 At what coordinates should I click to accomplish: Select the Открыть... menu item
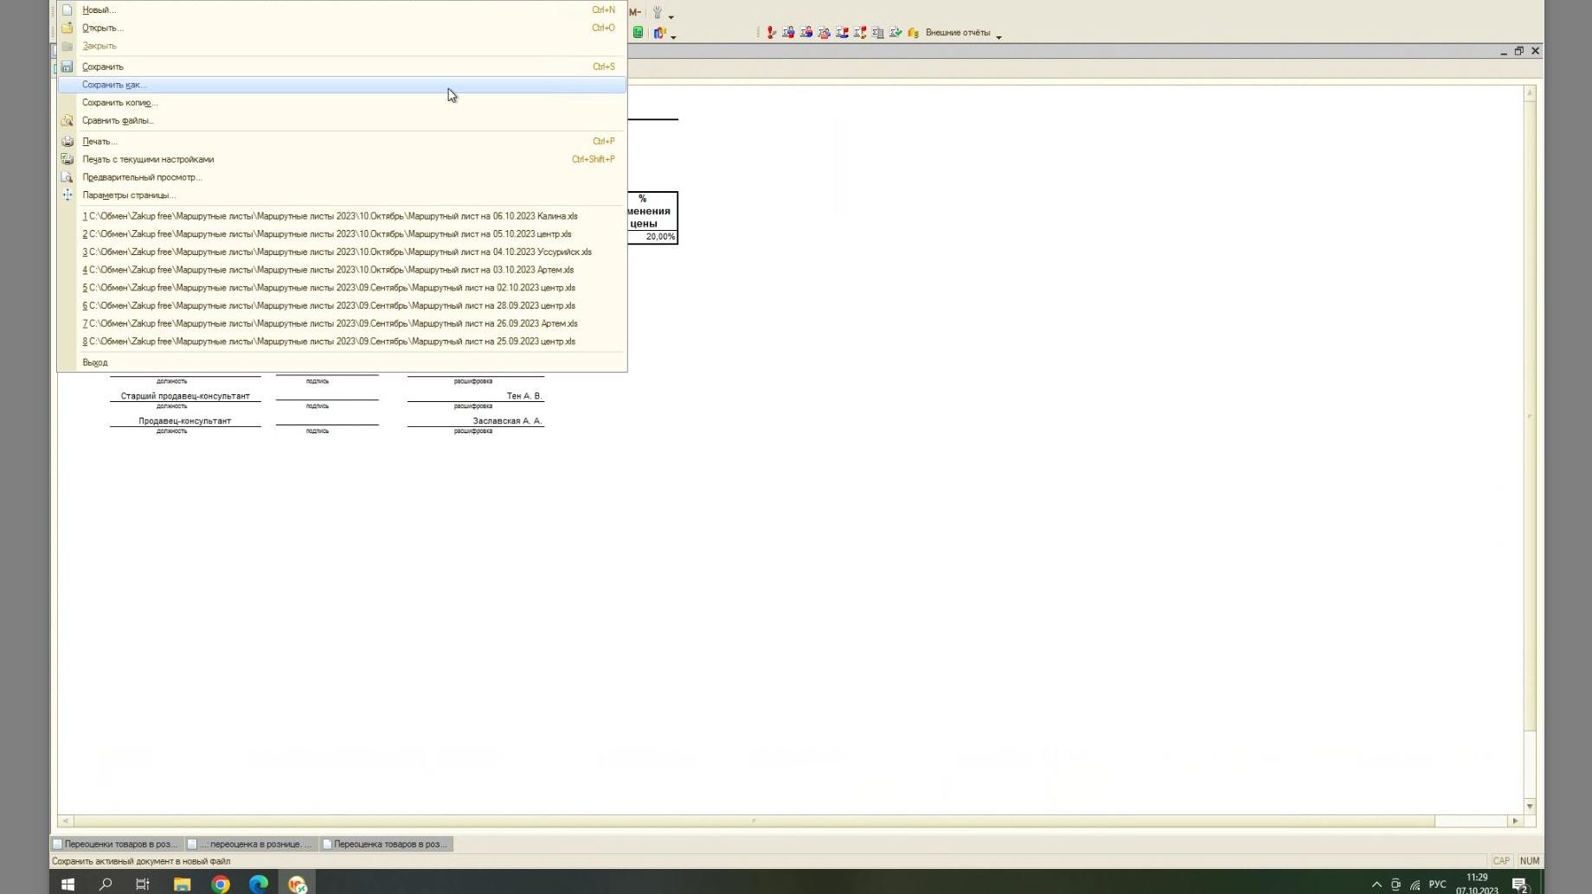tap(342, 28)
